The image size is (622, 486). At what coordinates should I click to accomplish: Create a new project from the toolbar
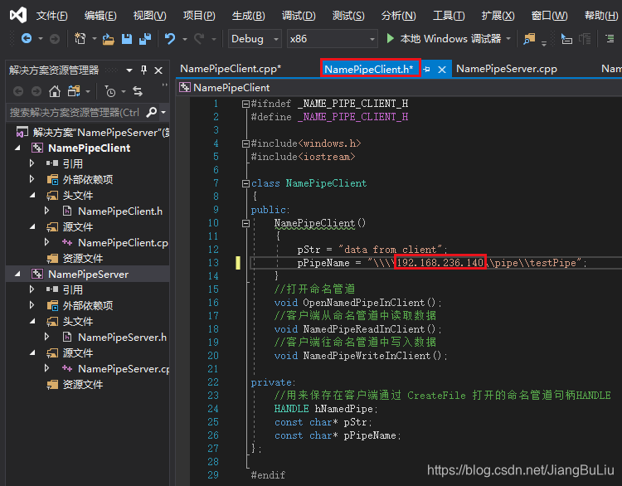pos(80,38)
